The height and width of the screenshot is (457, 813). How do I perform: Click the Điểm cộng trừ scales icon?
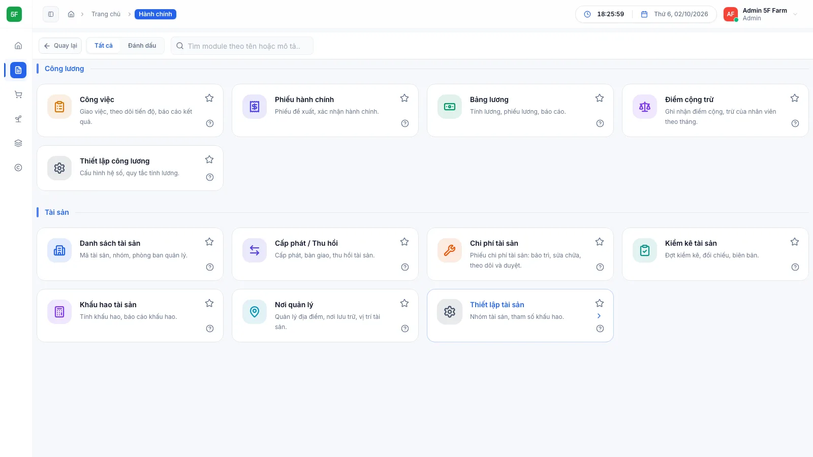pos(645,107)
